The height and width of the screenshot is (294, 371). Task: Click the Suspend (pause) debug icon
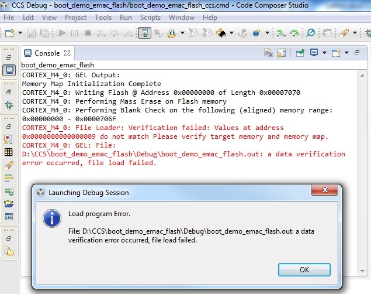click(x=74, y=33)
